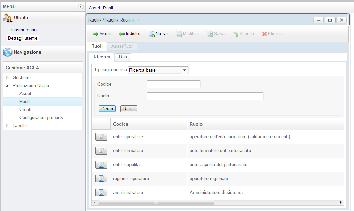354x211 pixels.
Task: Expand the Tabelle tree node
Action: 7,125
